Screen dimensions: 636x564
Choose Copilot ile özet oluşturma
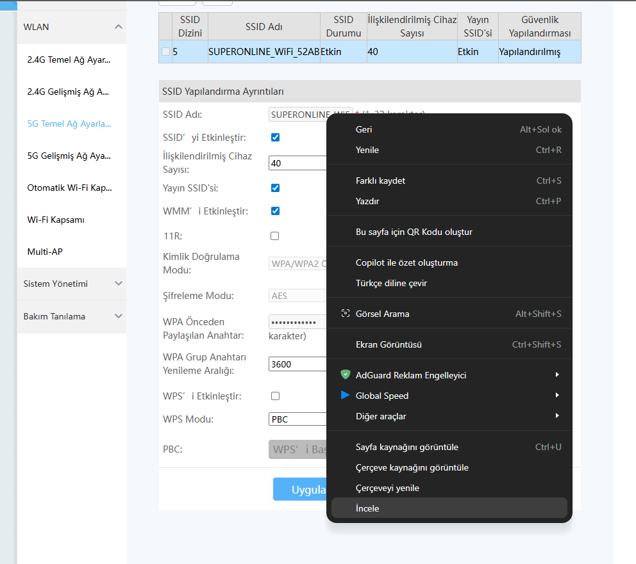pos(449,262)
